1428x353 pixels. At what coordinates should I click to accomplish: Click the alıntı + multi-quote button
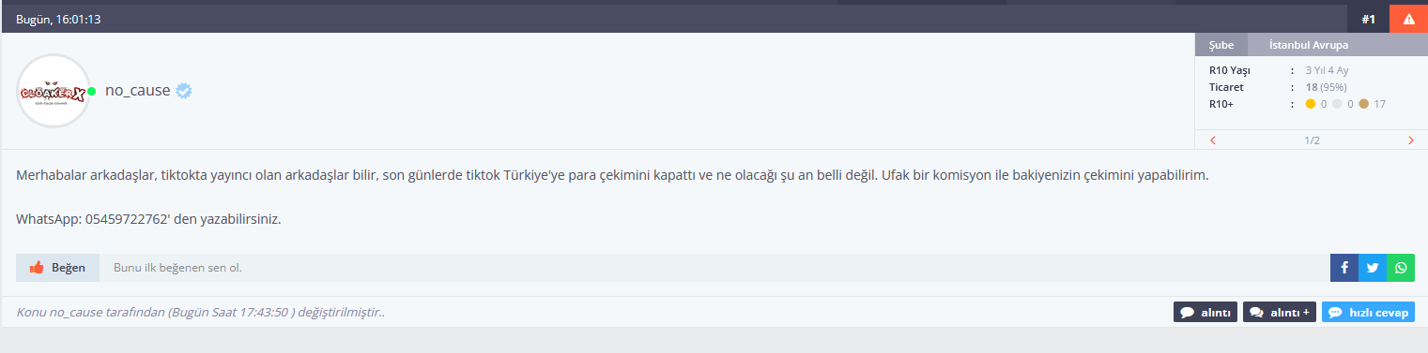point(1280,313)
